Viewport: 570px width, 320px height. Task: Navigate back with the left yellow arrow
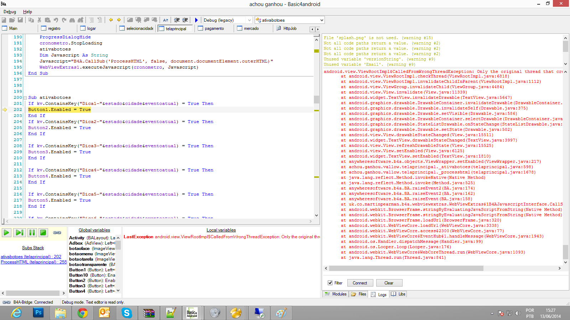(x=111, y=20)
